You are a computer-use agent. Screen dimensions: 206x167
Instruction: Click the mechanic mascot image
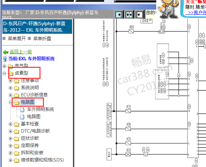pyautogui.click(x=168, y=9)
